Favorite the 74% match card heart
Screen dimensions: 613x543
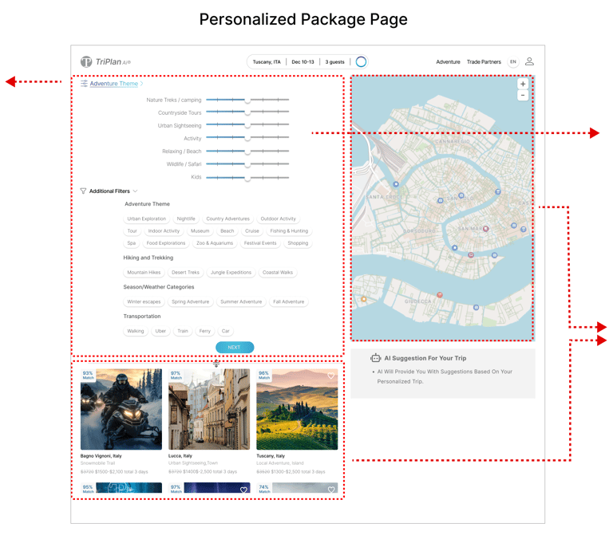(331, 490)
